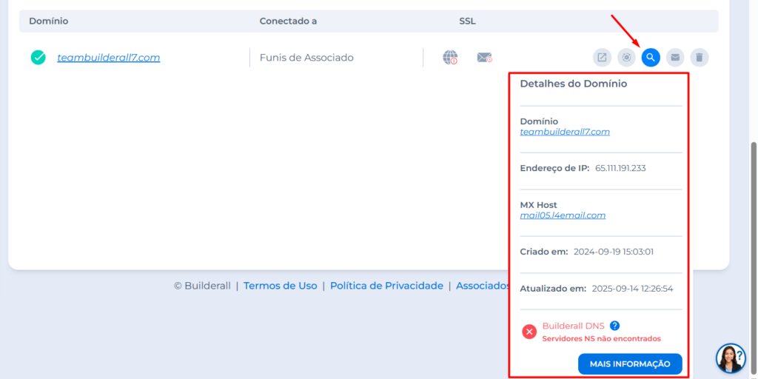Viewport: 758px width, 379px height.
Task: Open the Termos de Uso link
Action: (280, 286)
